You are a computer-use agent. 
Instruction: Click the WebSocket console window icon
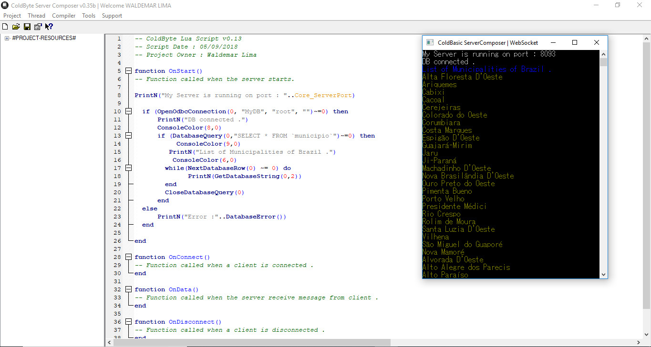coord(429,42)
